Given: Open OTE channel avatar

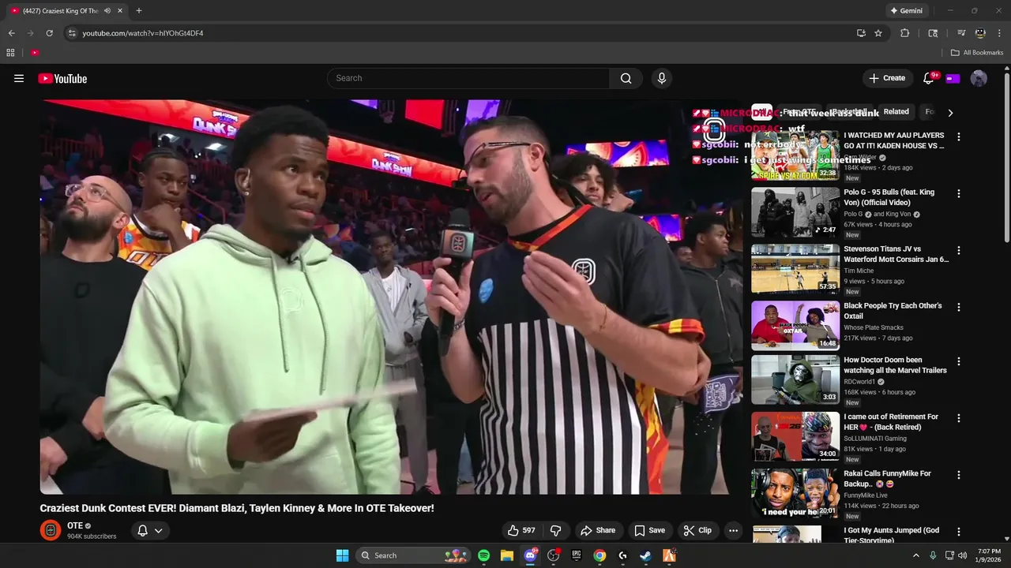Looking at the screenshot, I should tap(51, 530).
